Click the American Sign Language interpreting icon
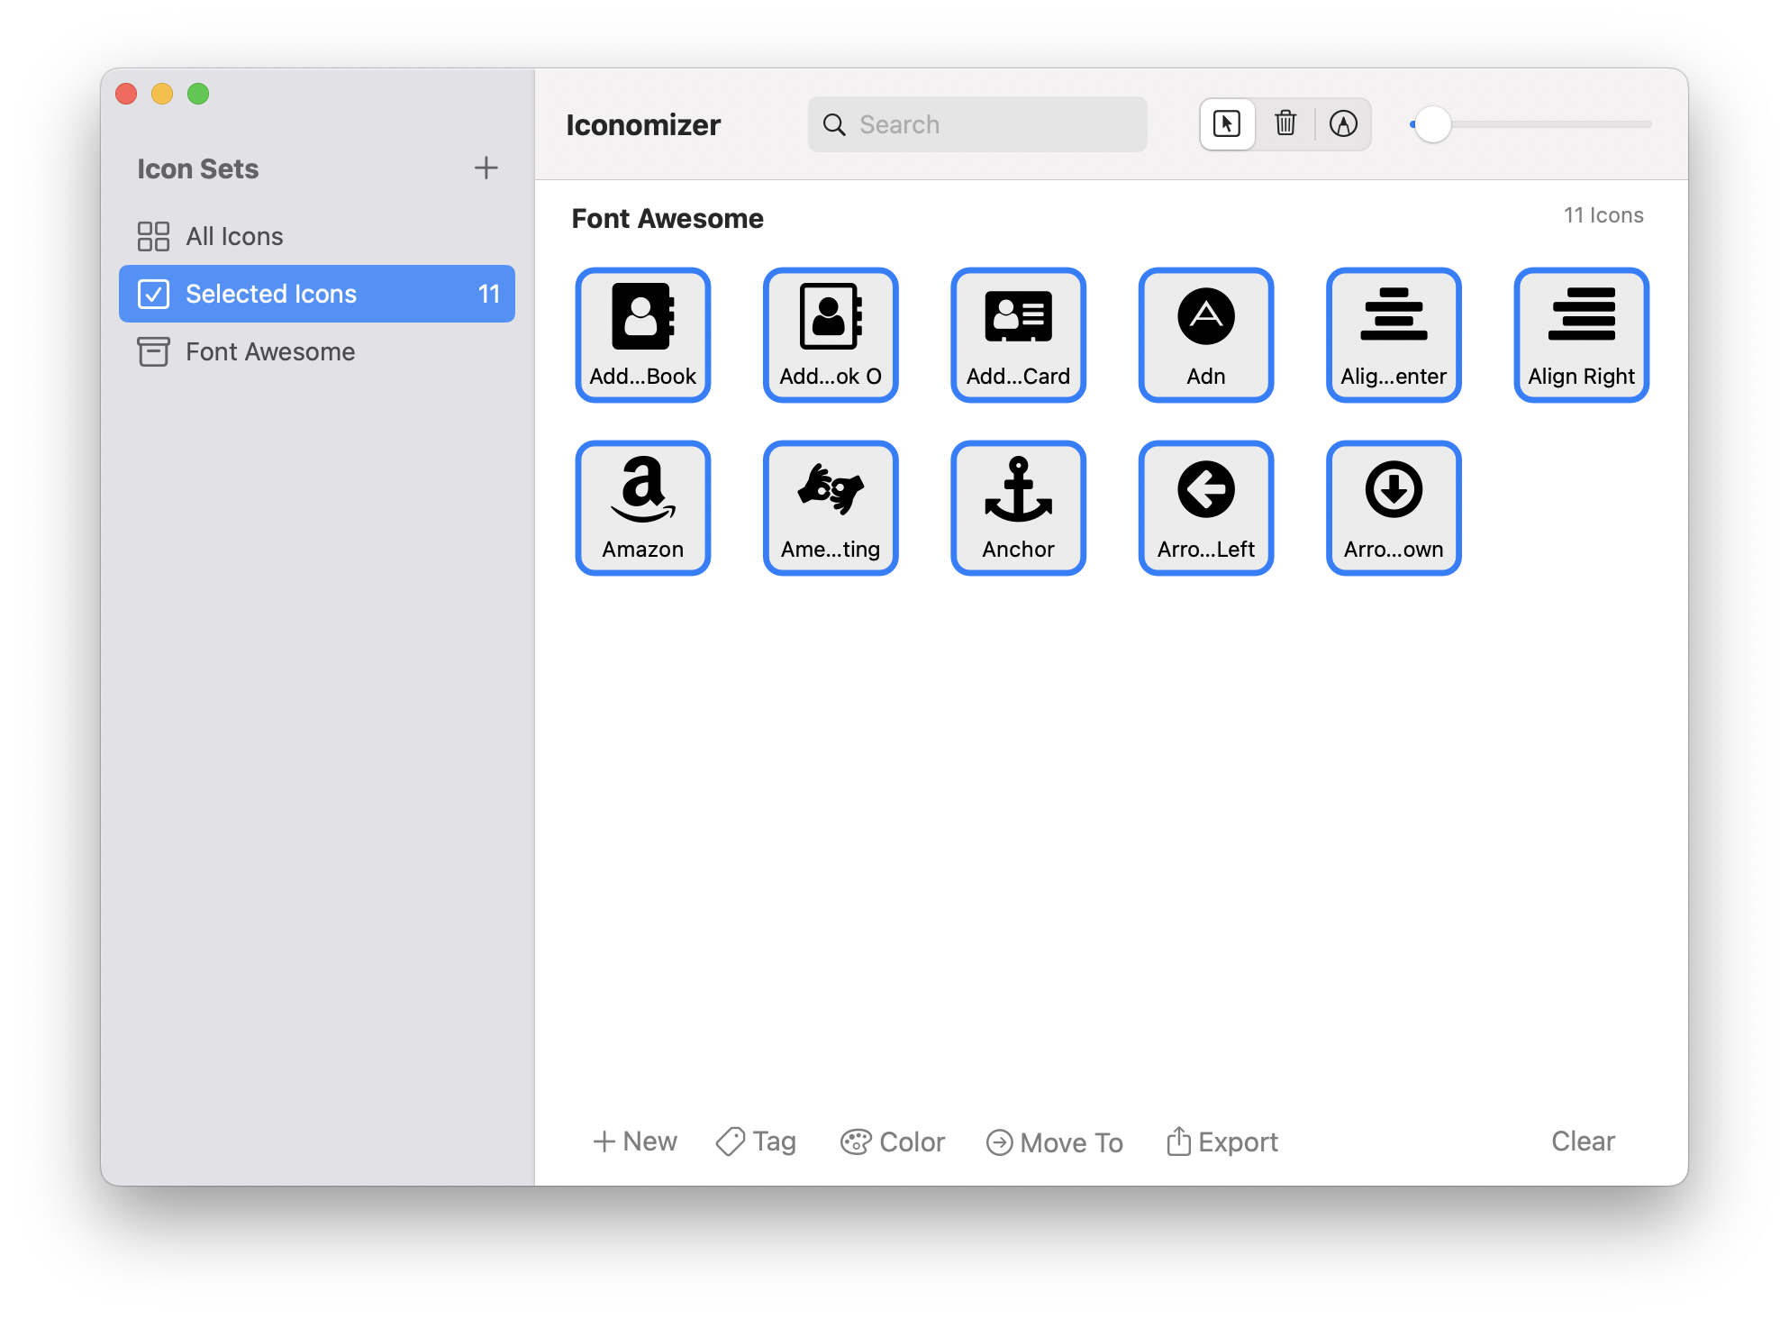 pyautogui.click(x=830, y=506)
